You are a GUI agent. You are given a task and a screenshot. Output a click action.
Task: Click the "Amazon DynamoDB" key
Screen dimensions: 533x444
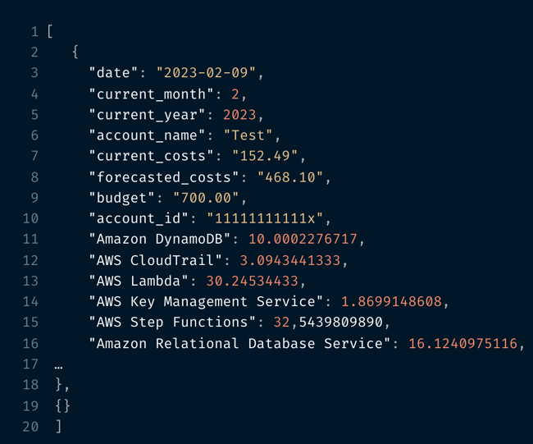pos(159,239)
